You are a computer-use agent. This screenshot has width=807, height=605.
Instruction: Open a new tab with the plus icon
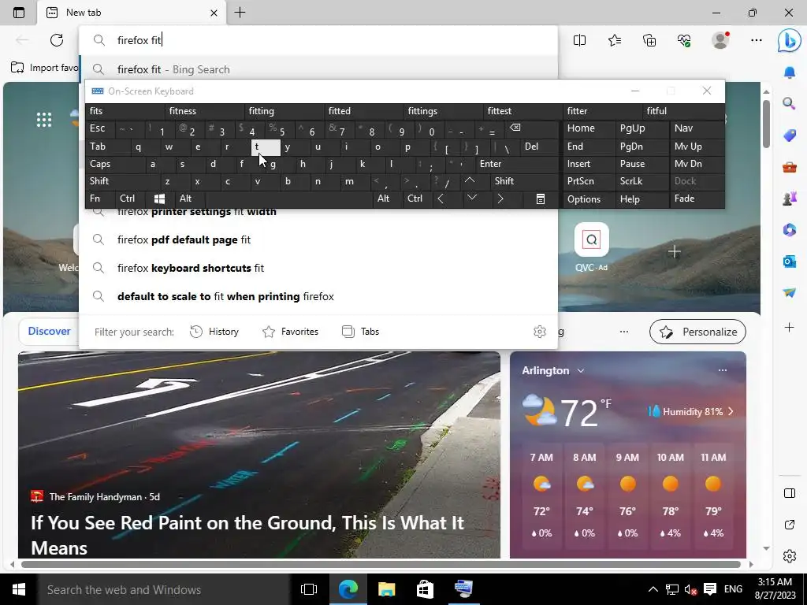(x=240, y=13)
